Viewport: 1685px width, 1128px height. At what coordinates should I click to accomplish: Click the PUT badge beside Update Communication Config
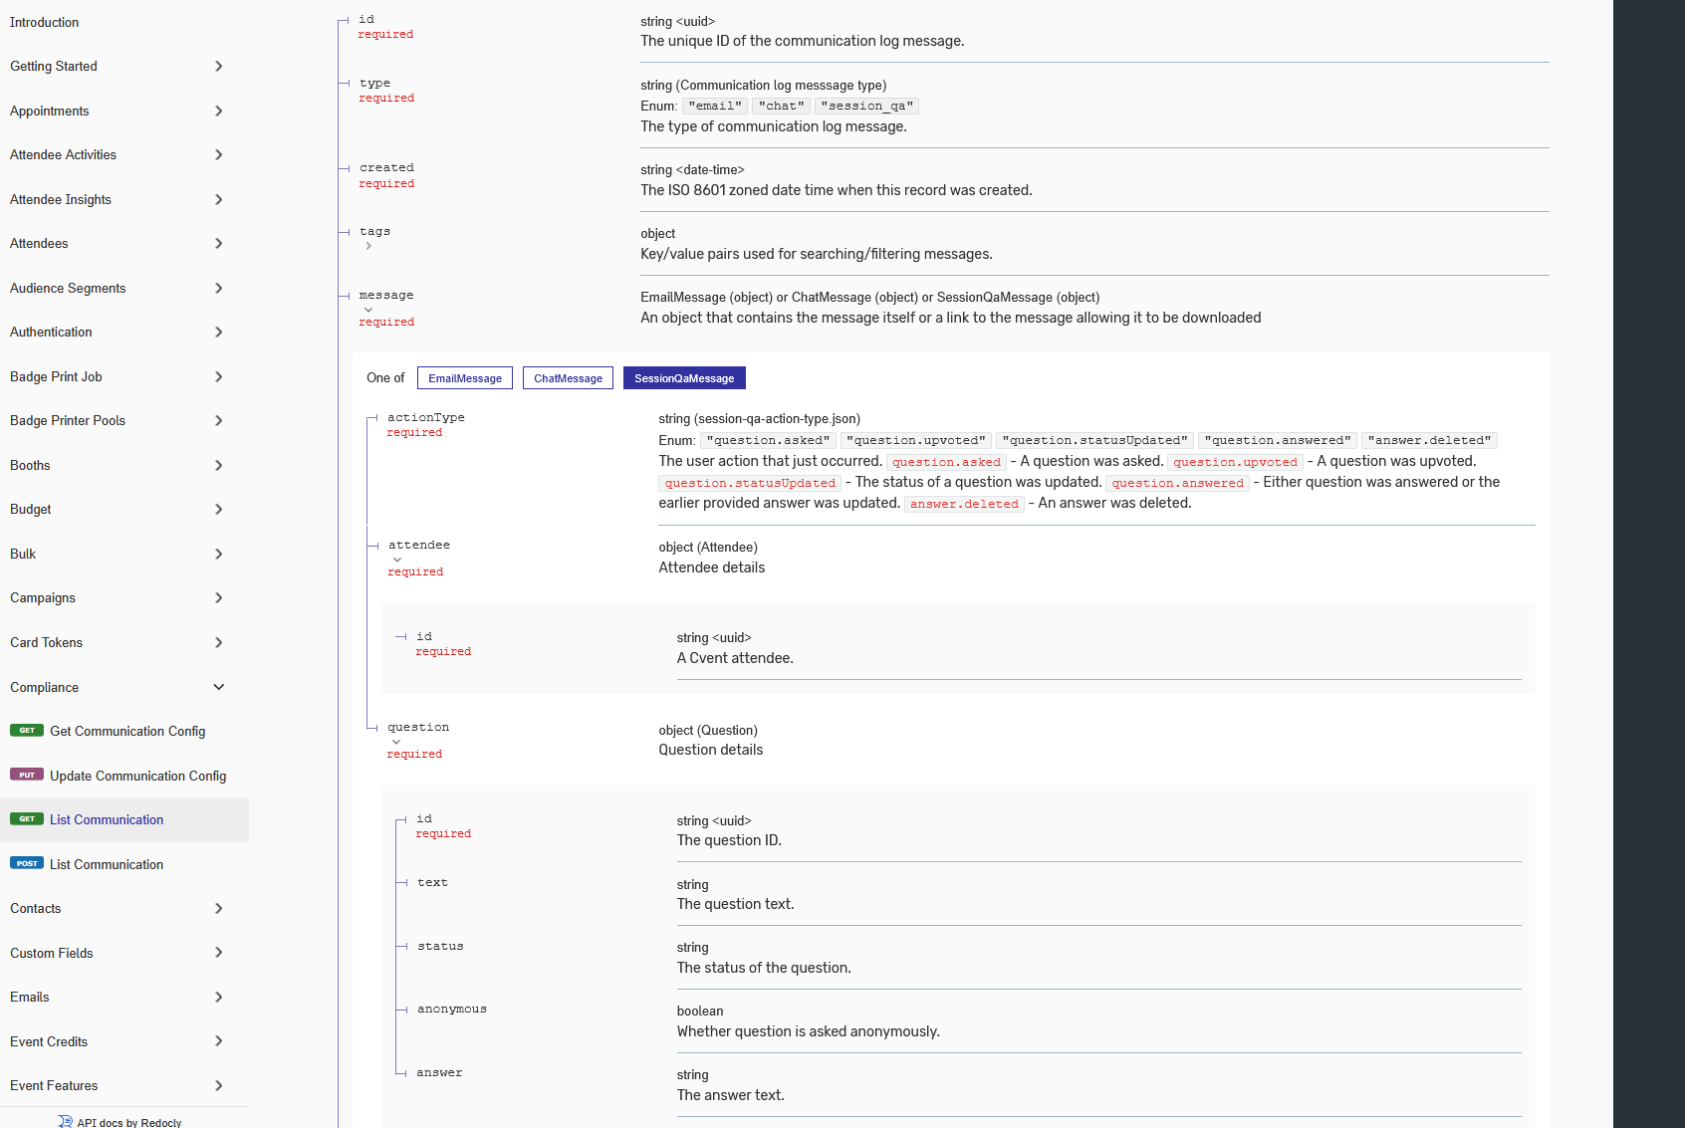[x=27, y=775]
